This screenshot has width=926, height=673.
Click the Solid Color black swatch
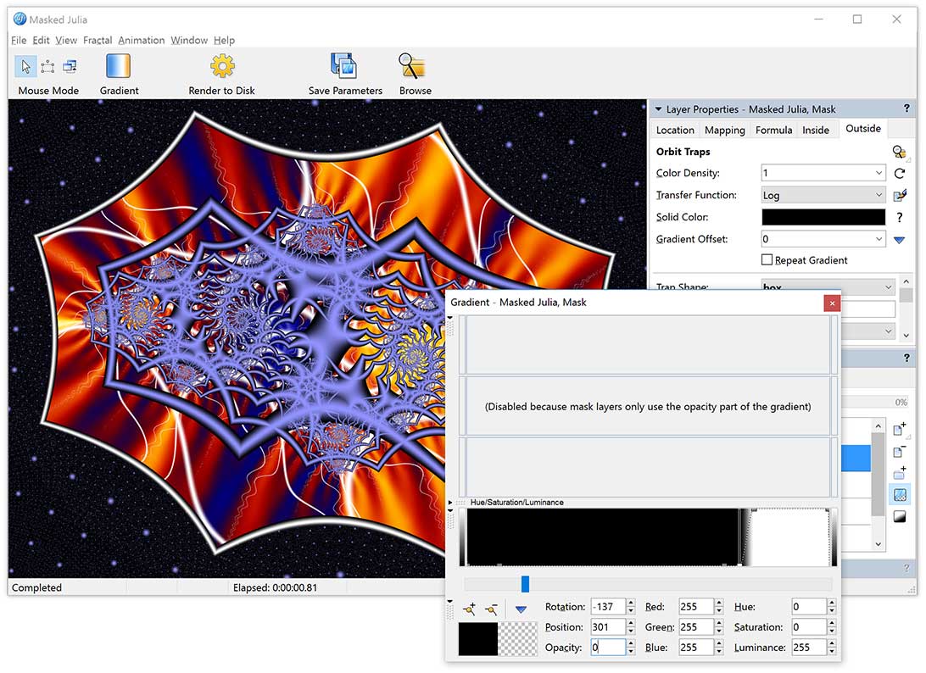coord(823,217)
